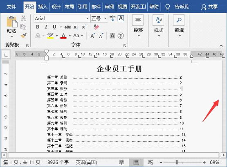Open the 插入 ribbon tab

[x=43, y=7]
